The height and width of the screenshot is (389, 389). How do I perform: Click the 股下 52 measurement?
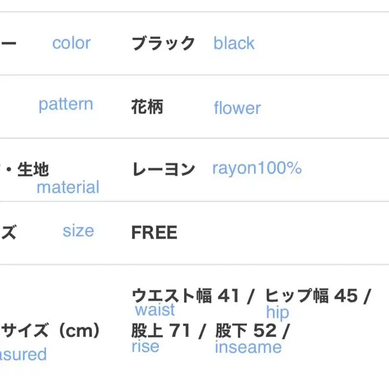pos(247,331)
